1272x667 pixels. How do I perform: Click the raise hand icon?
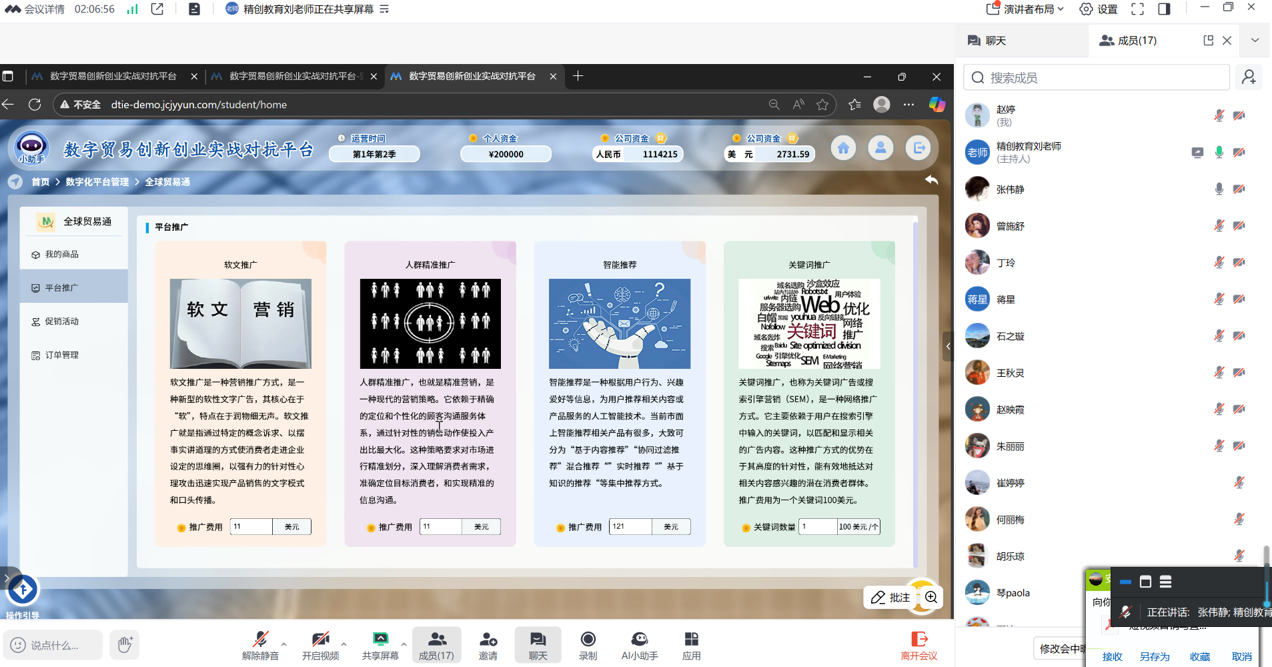coord(125,645)
